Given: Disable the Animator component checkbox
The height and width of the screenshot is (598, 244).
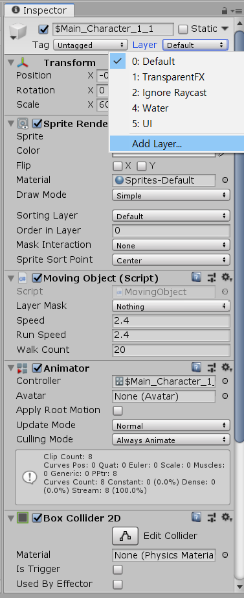Looking at the screenshot, I should [37, 368].
